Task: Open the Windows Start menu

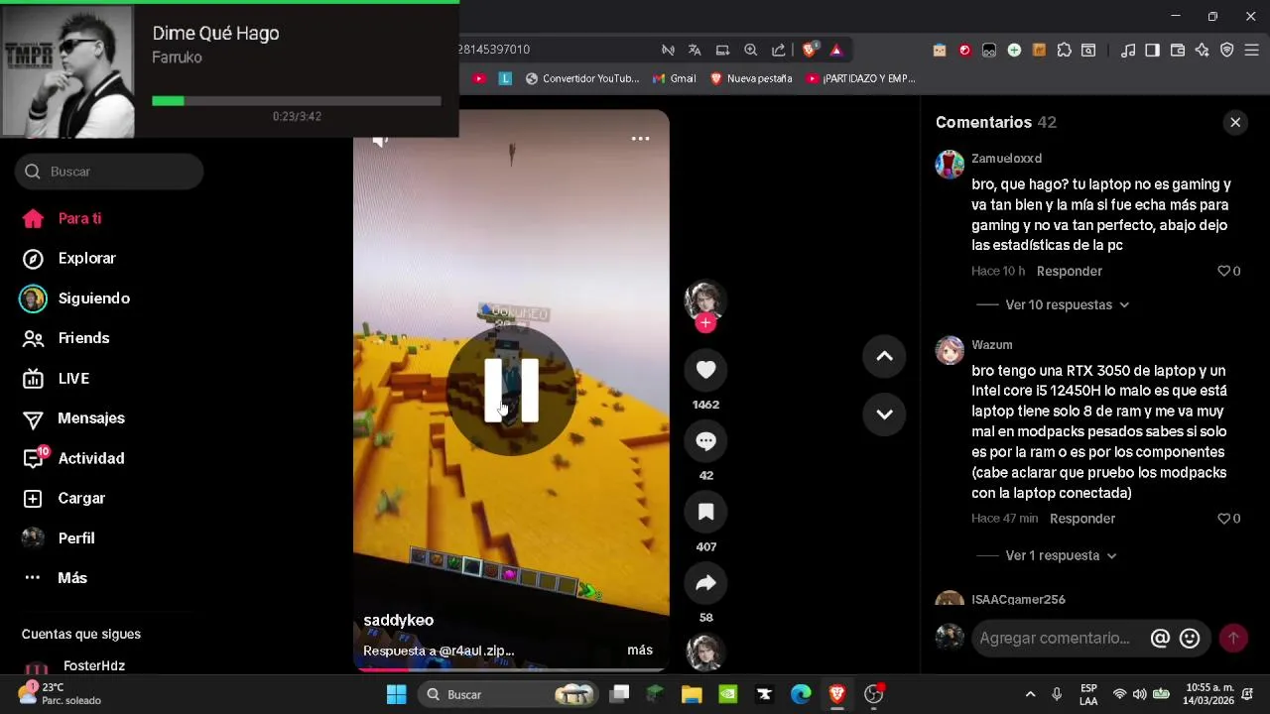Action: (396, 694)
